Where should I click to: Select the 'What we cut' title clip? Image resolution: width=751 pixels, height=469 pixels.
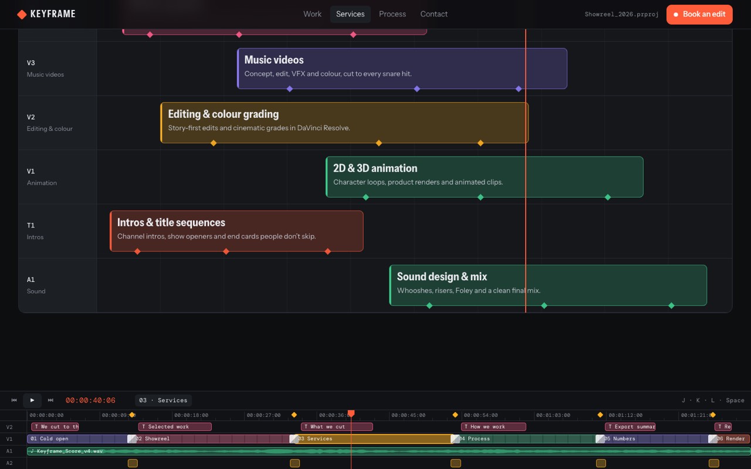pos(337,427)
